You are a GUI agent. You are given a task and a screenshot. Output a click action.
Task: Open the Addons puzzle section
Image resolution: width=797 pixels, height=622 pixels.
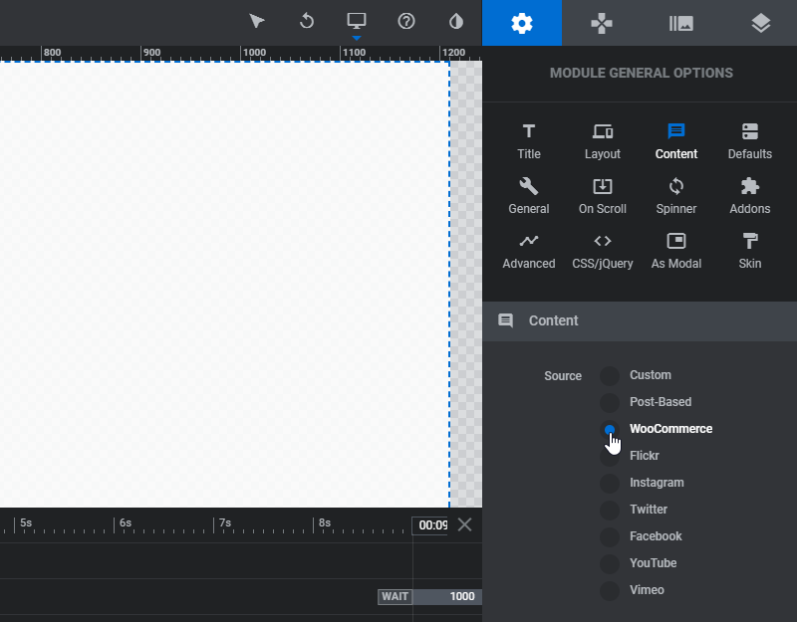[x=750, y=196]
